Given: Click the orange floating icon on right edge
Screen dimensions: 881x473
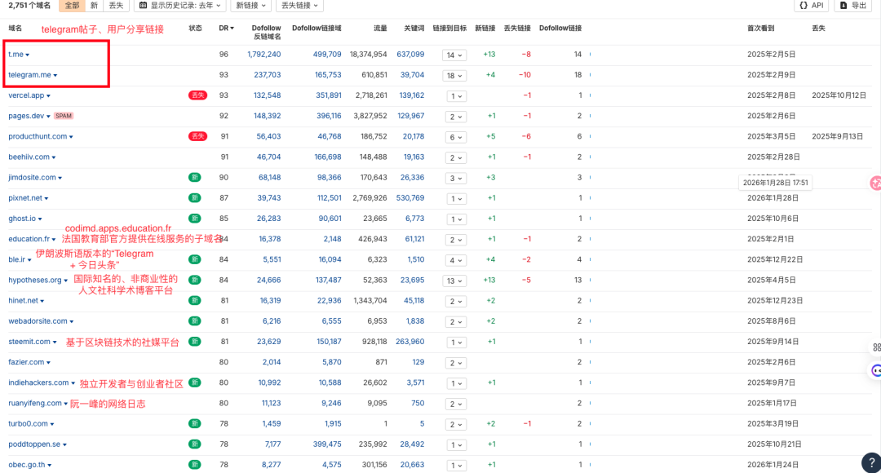Looking at the screenshot, I should coord(875,183).
